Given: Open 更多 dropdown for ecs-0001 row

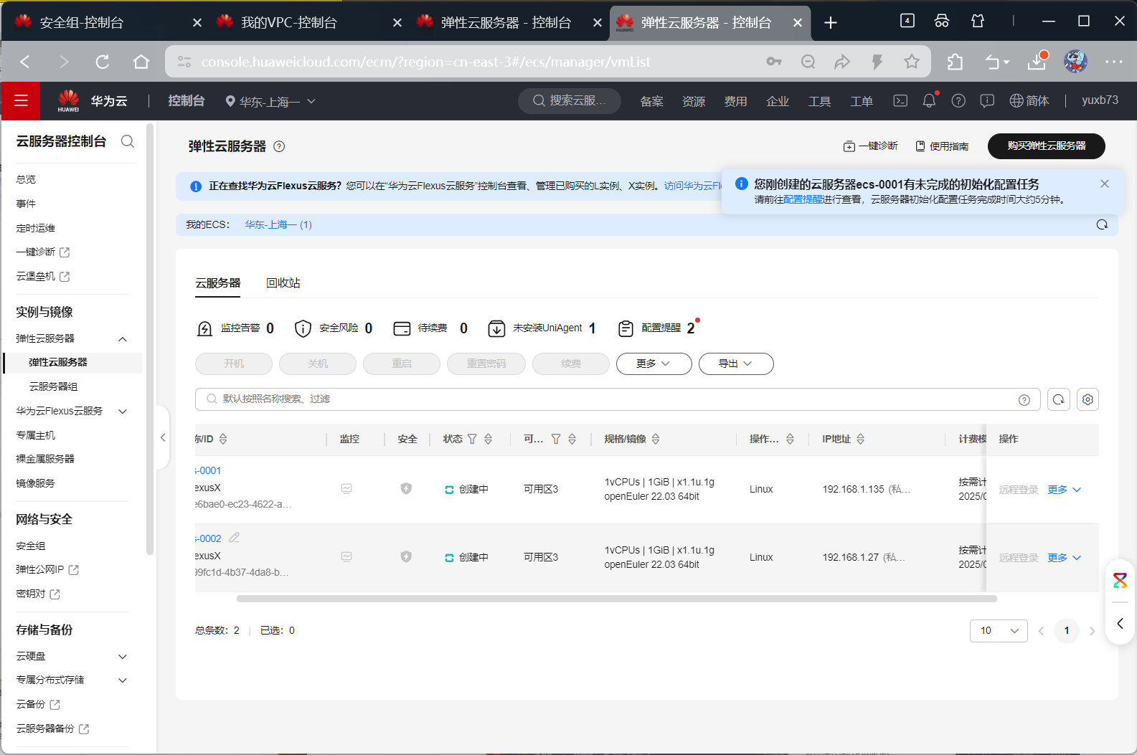Looking at the screenshot, I should coord(1064,490).
